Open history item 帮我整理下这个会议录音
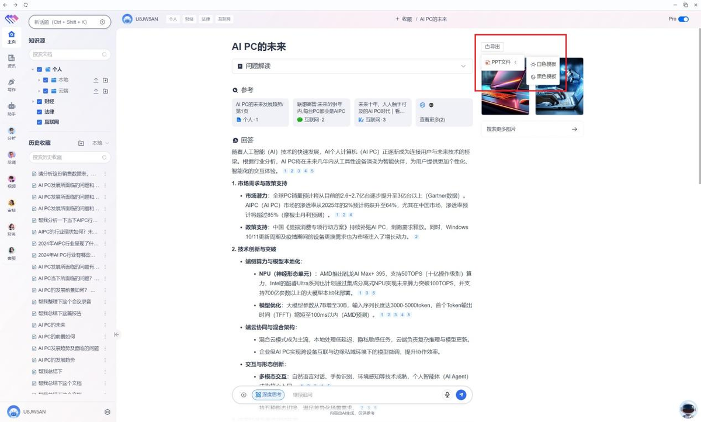This screenshot has width=701, height=422. tap(65, 302)
